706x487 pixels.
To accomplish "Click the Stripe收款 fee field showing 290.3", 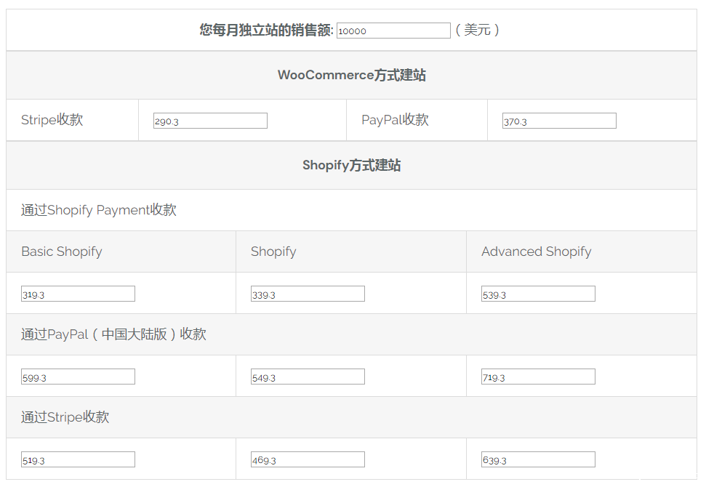I will [x=209, y=120].
